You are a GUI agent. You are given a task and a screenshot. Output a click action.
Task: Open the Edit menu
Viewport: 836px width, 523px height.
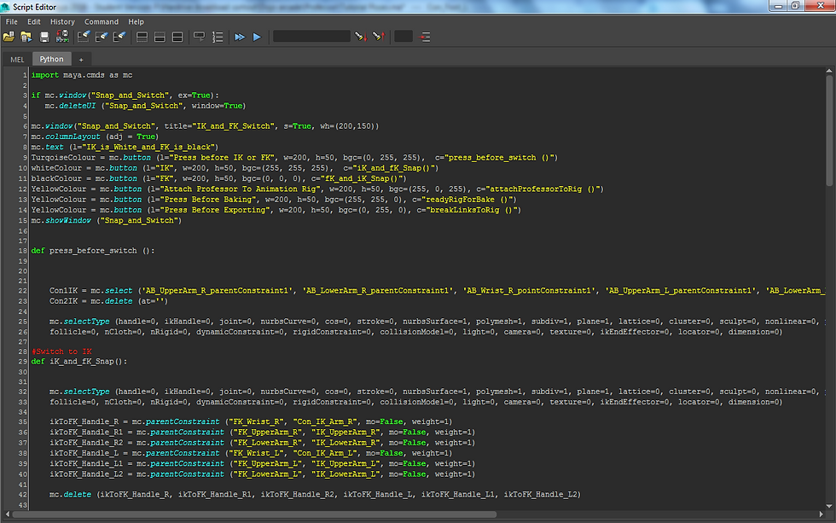click(34, 22)
